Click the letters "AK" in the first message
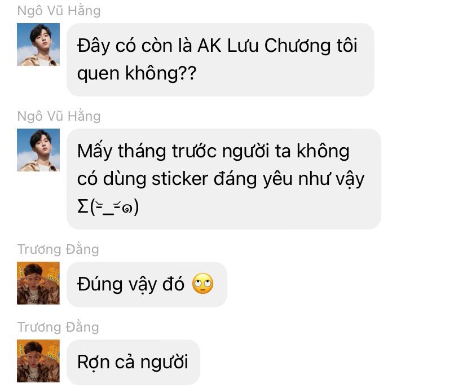 click(210, 46)
